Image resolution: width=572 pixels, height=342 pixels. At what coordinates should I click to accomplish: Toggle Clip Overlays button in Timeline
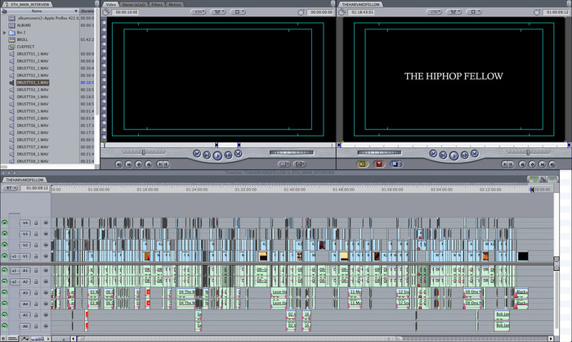[x=25, y=339]
